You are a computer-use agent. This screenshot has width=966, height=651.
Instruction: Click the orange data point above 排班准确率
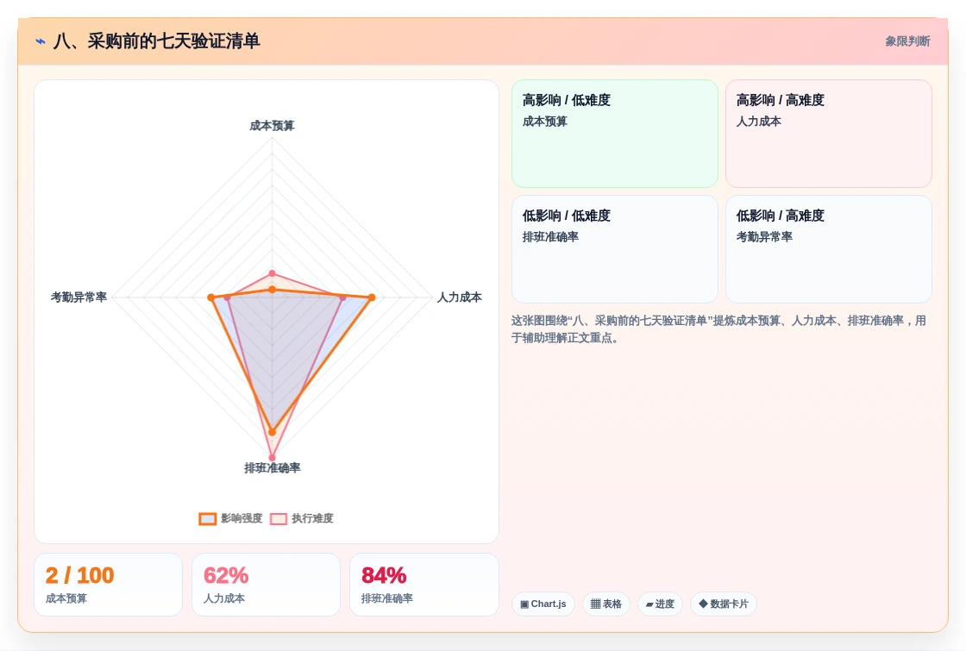point(272,432)
